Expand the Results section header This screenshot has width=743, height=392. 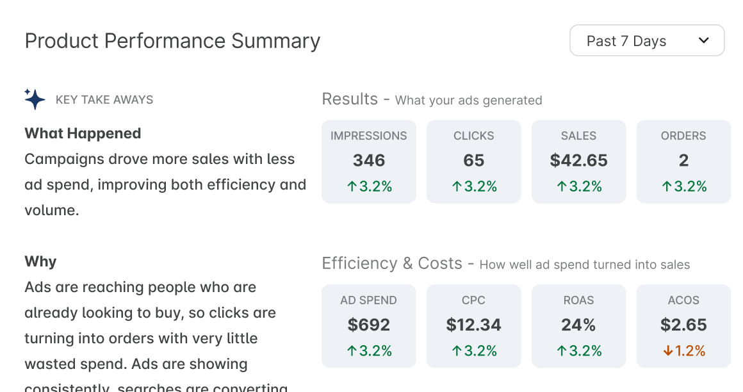tap(350, 99)
